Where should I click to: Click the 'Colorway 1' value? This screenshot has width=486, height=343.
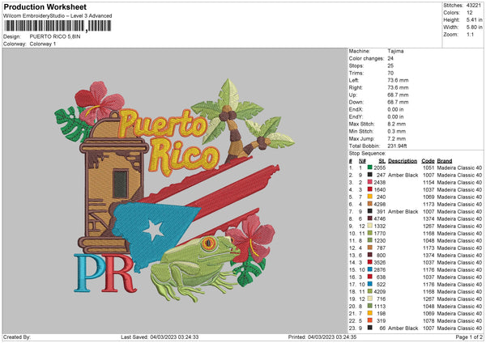tap(43, 44)
